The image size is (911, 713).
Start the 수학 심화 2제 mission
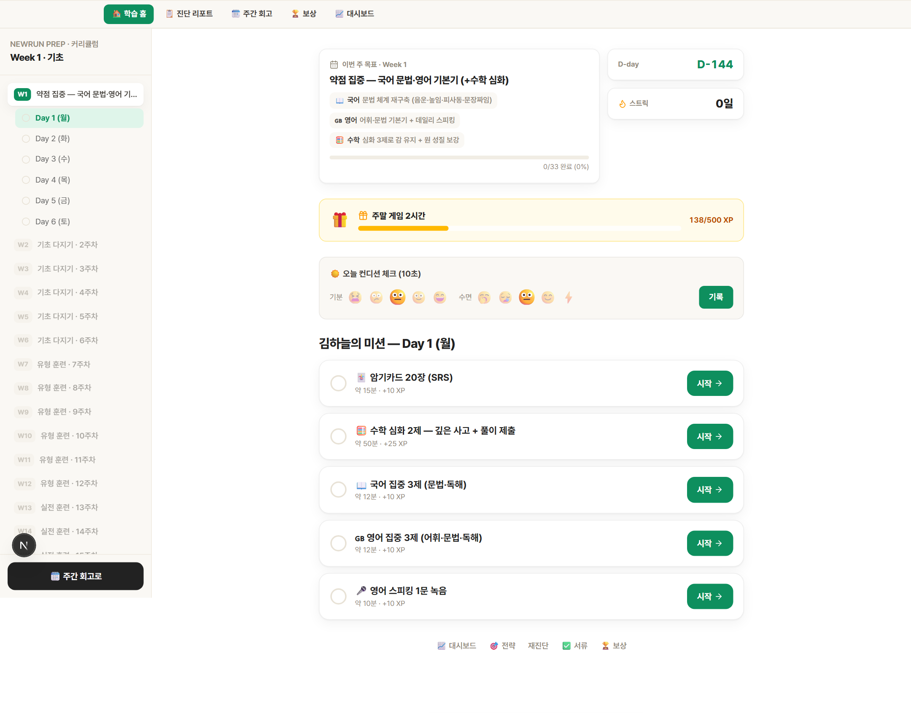click(710, 436)
